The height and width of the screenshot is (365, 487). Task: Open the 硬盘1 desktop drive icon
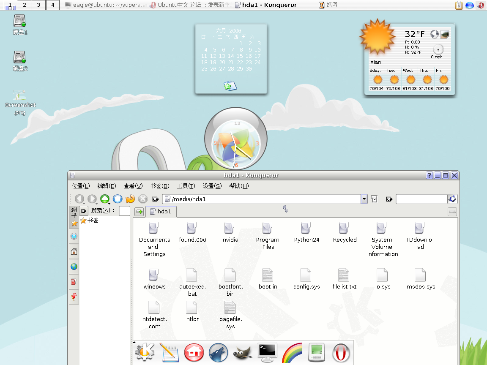20,25
